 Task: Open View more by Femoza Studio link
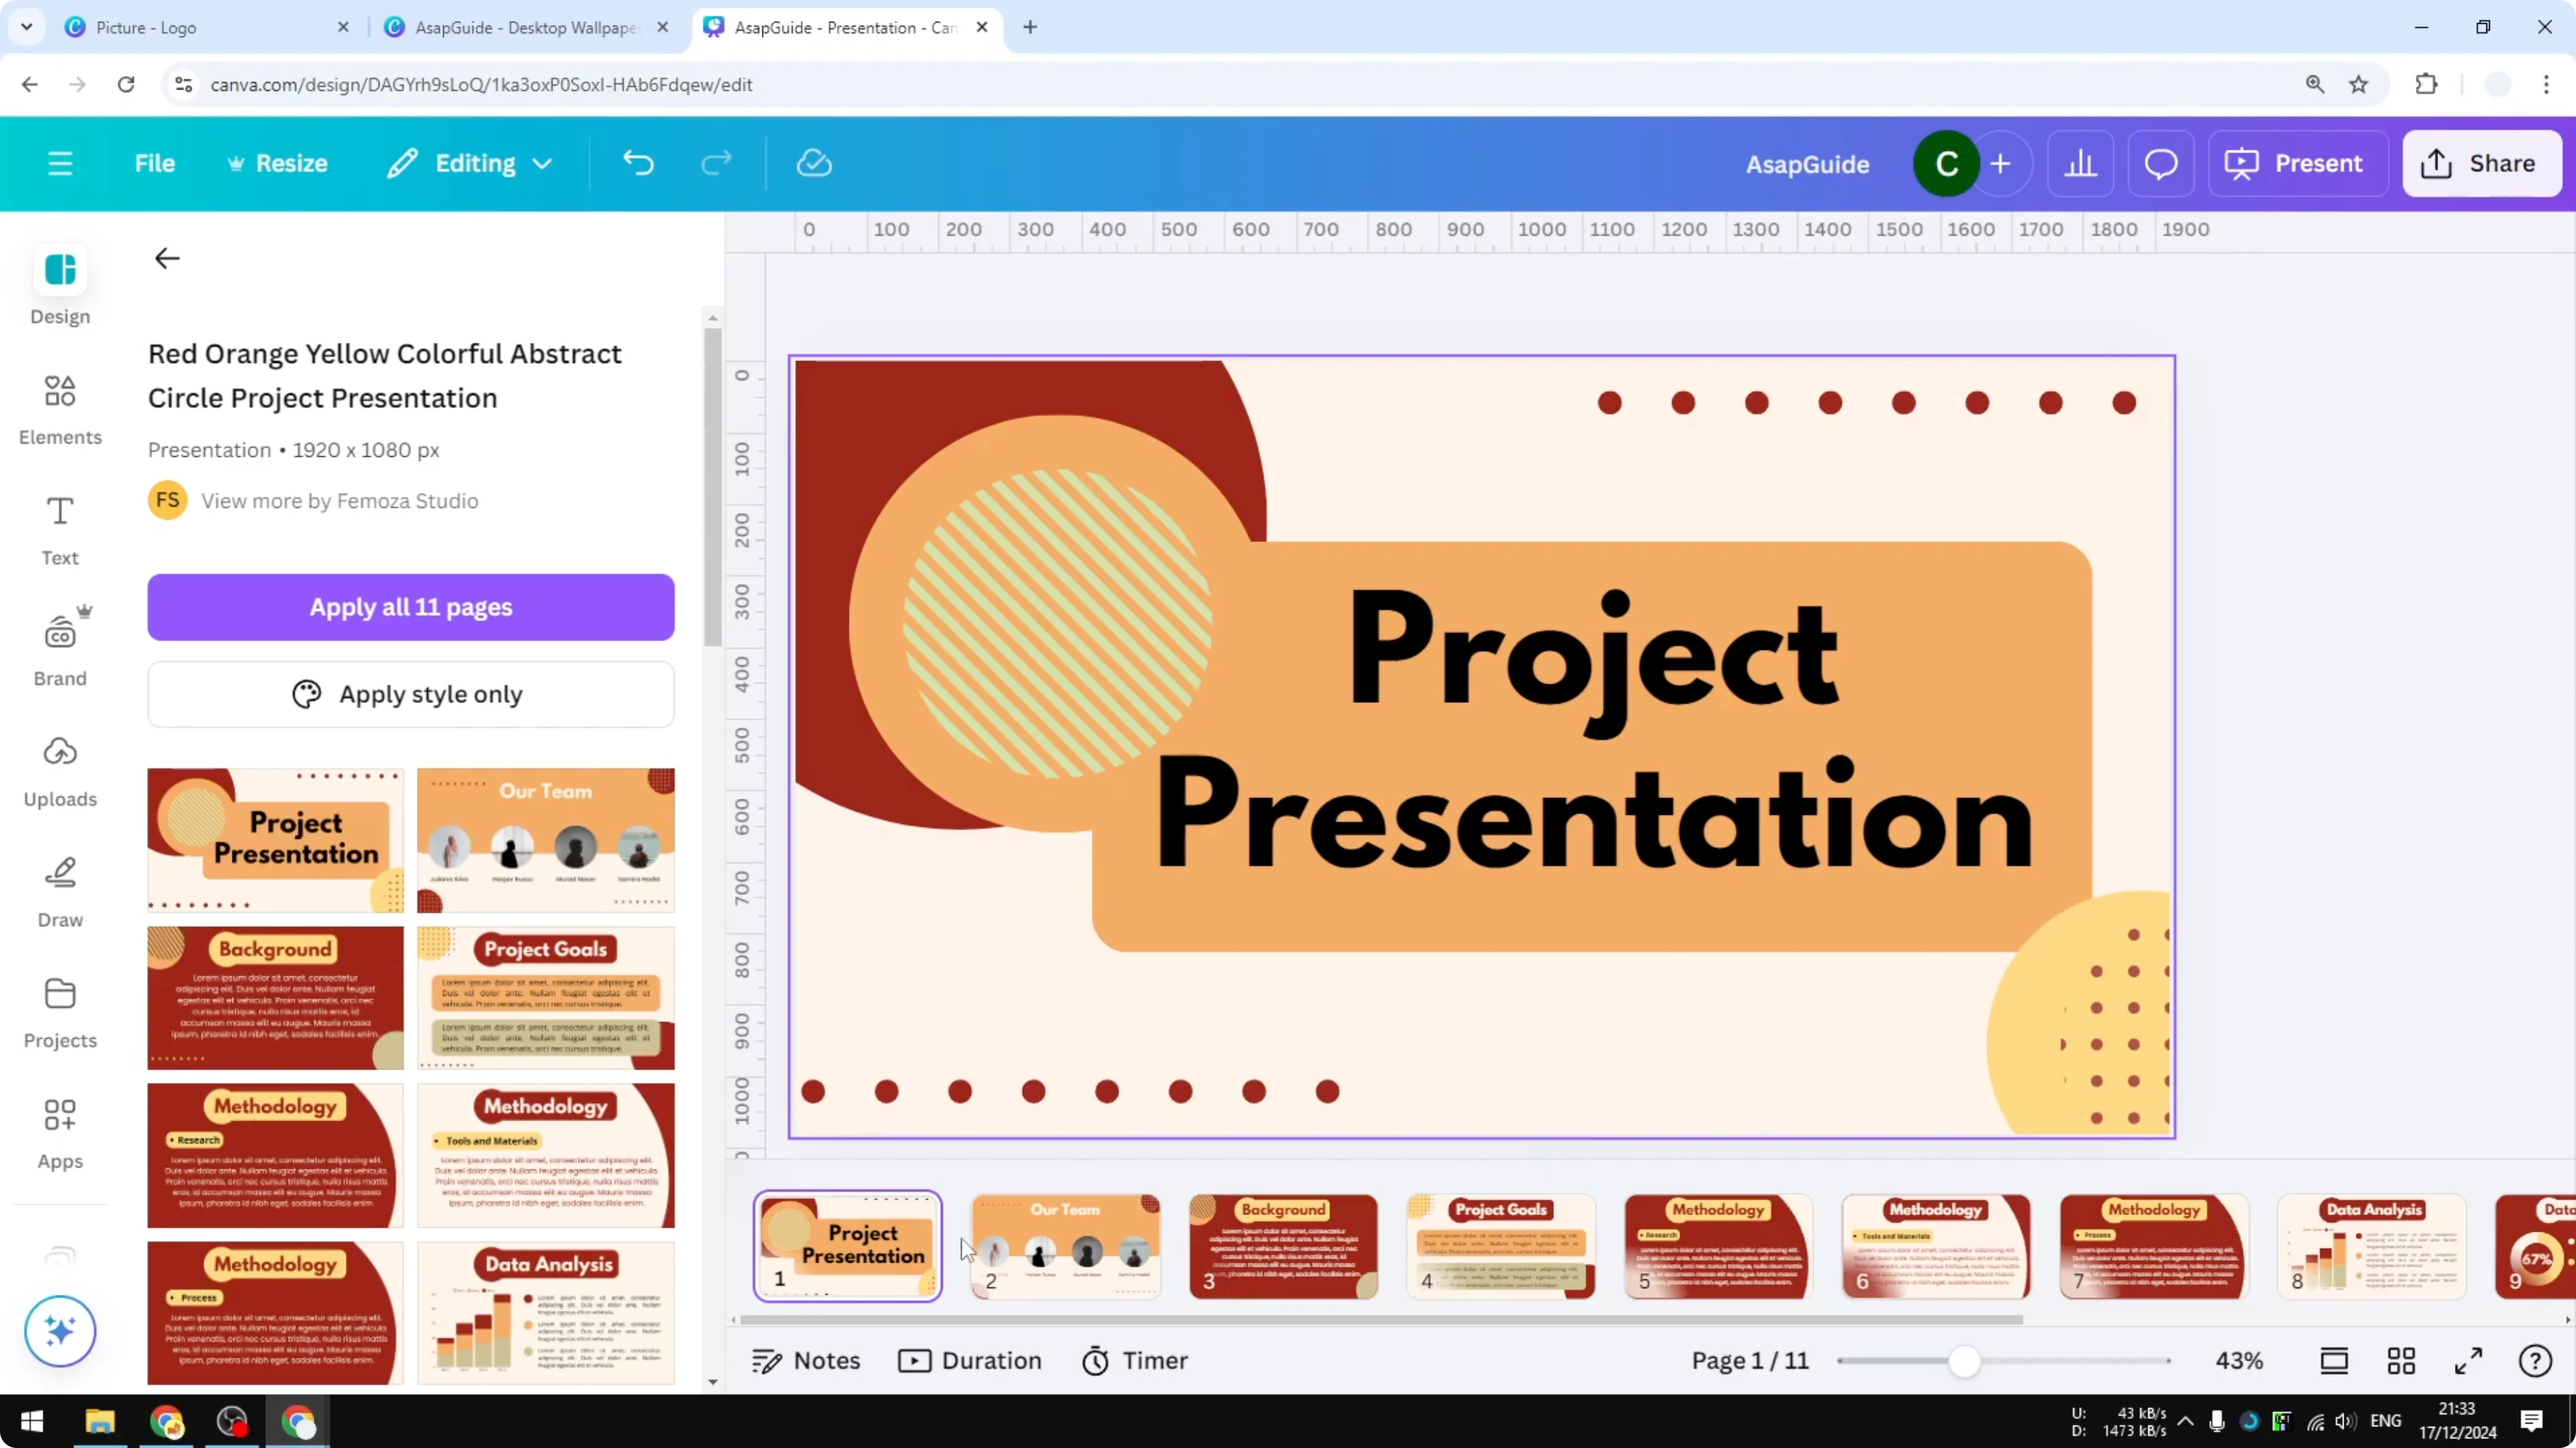pos(339,499)
